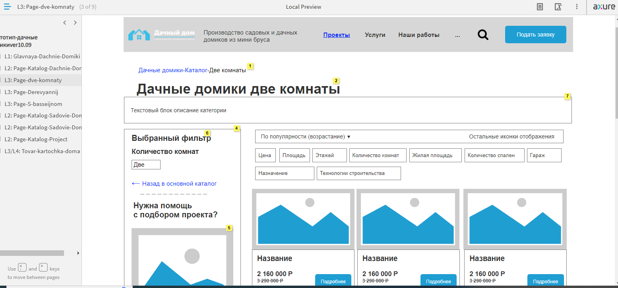Click the Local Preview title text
The image size is (618, 288).
point(304,7)
